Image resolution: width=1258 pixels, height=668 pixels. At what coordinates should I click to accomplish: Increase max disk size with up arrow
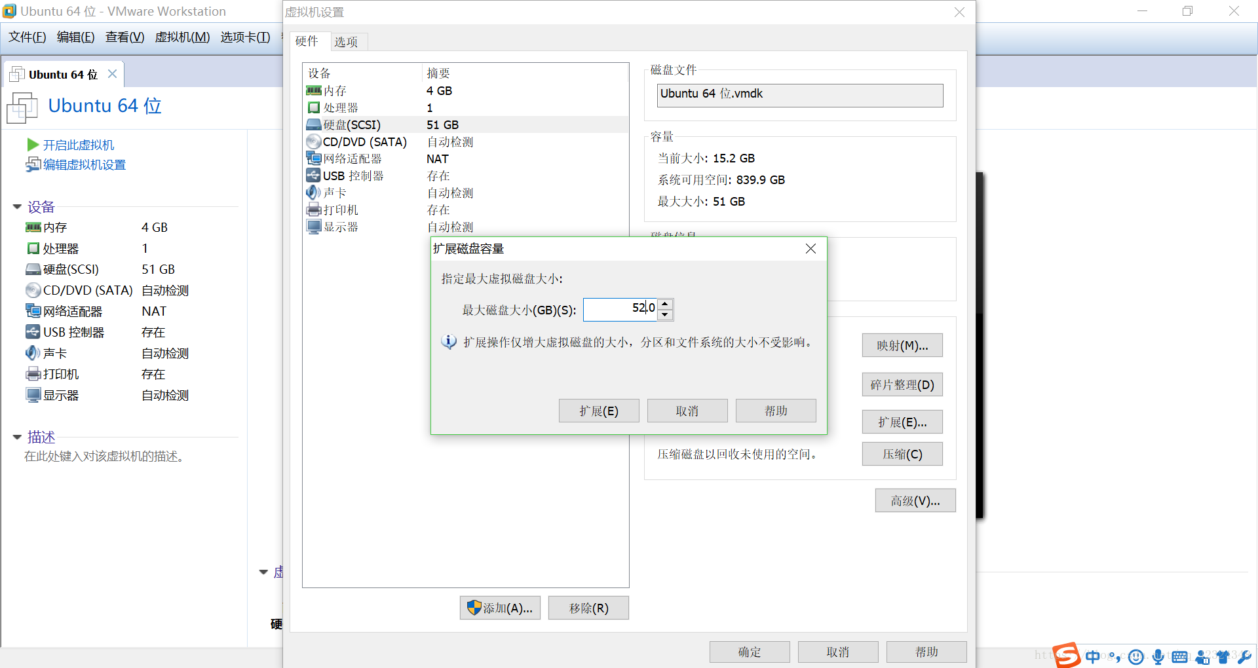point(665,304)
